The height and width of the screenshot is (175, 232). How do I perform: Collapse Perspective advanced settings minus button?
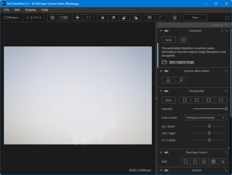(229, 147)
